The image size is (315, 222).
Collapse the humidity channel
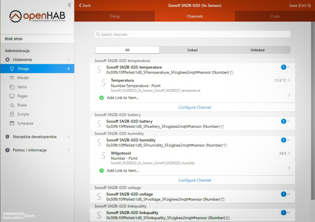coord(289,140)
